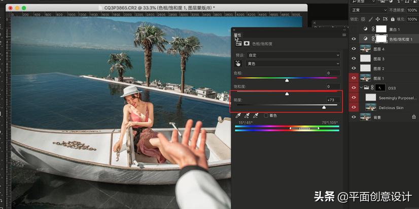Click the 属性 Properties panel tab
The height and width of the screenshot is (209, 419).
[x=238, y=36]
